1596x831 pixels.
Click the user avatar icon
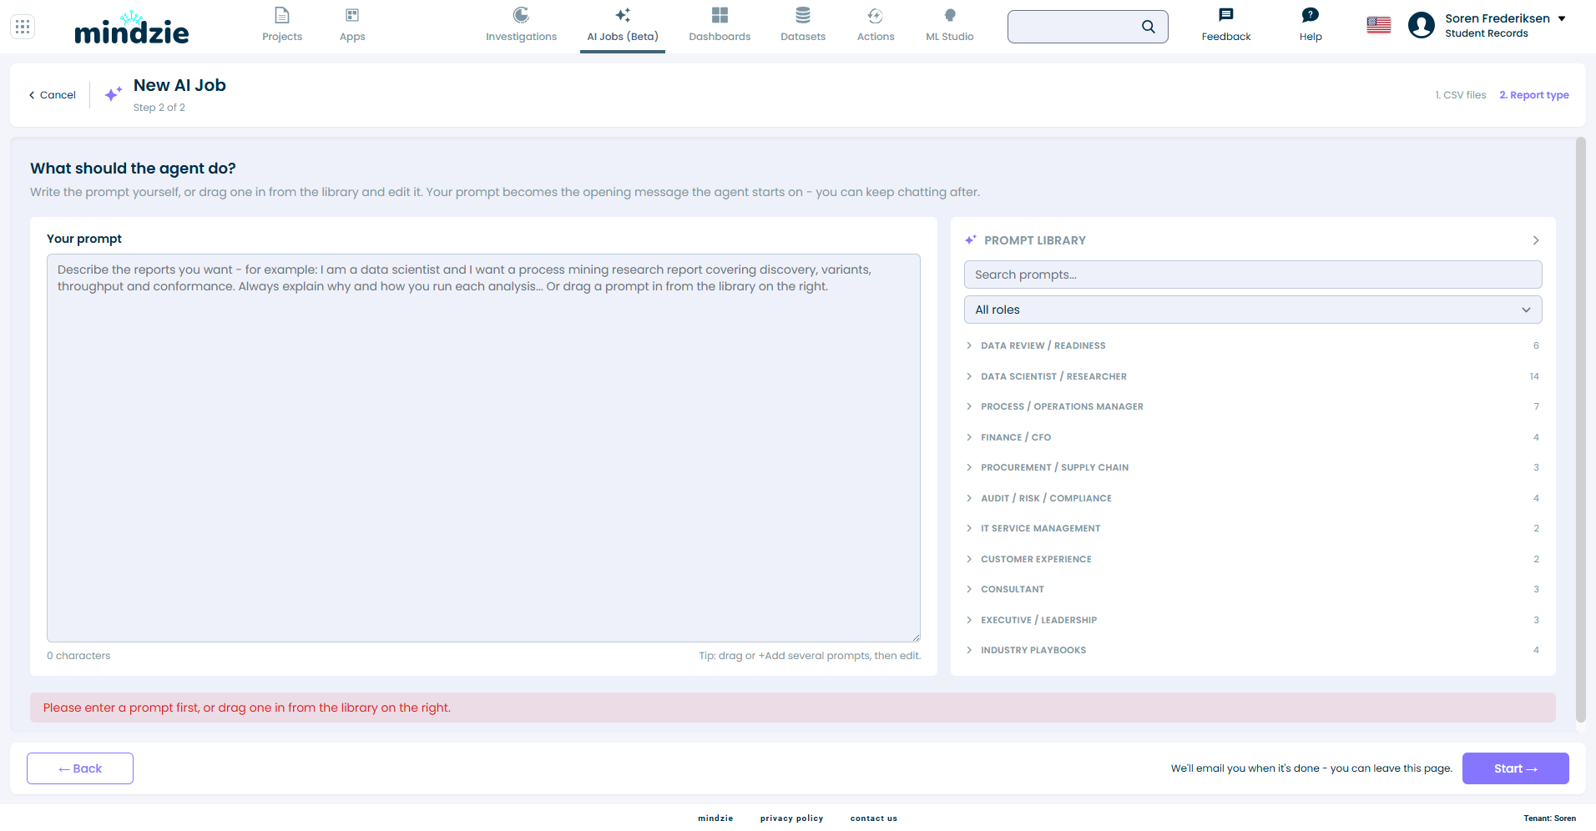pyautogui.click(x=1422, y=26)
